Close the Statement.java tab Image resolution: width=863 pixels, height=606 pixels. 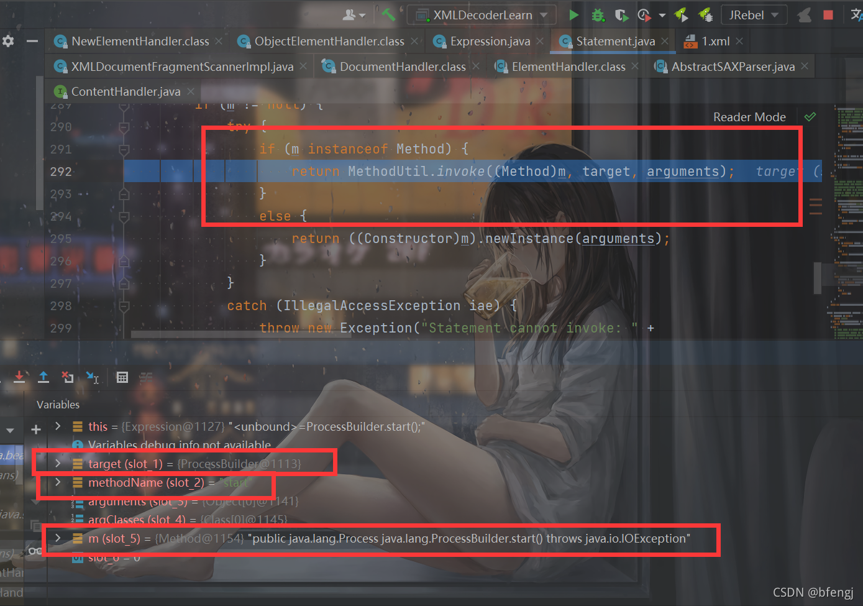665,41
